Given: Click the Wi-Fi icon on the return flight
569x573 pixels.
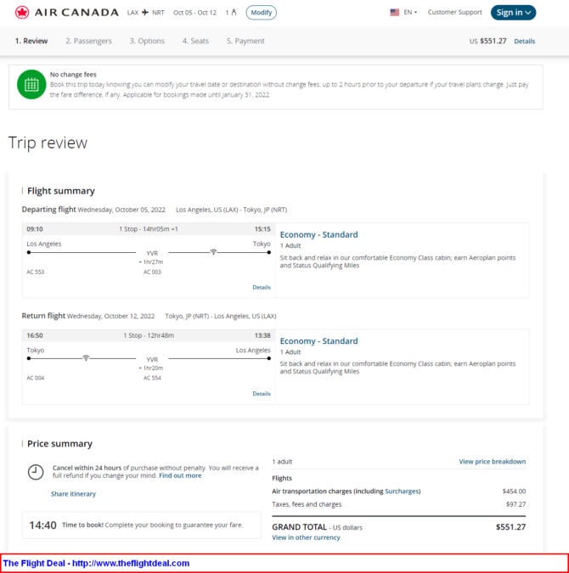Looking at the screenshot, I should 86,357.
